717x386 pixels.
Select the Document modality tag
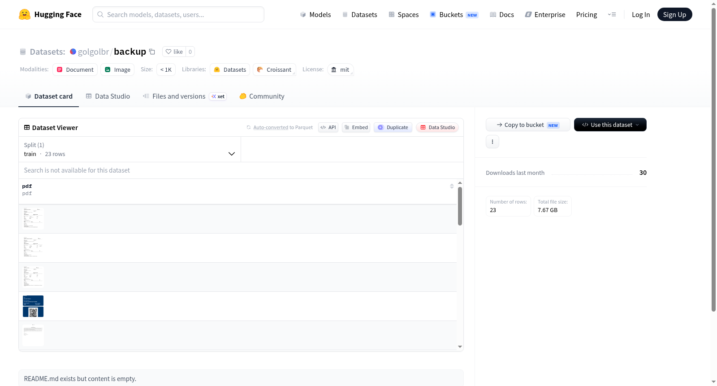[x=75, y=69]
